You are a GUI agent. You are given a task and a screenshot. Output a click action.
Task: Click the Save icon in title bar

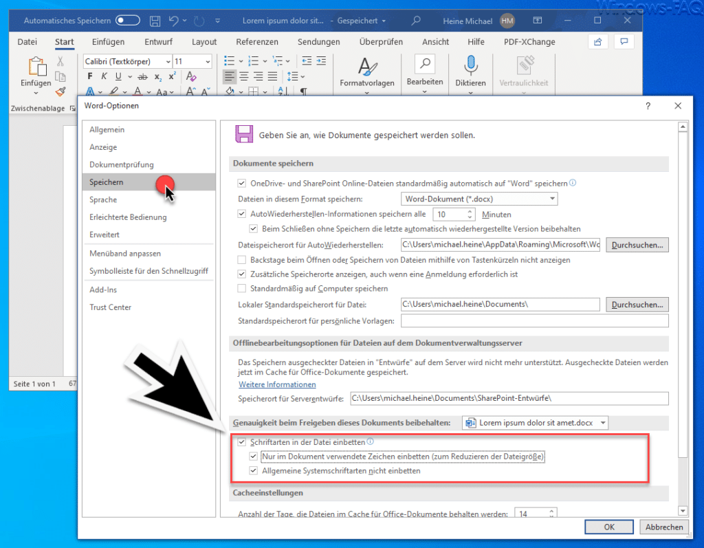click(155, 21)
